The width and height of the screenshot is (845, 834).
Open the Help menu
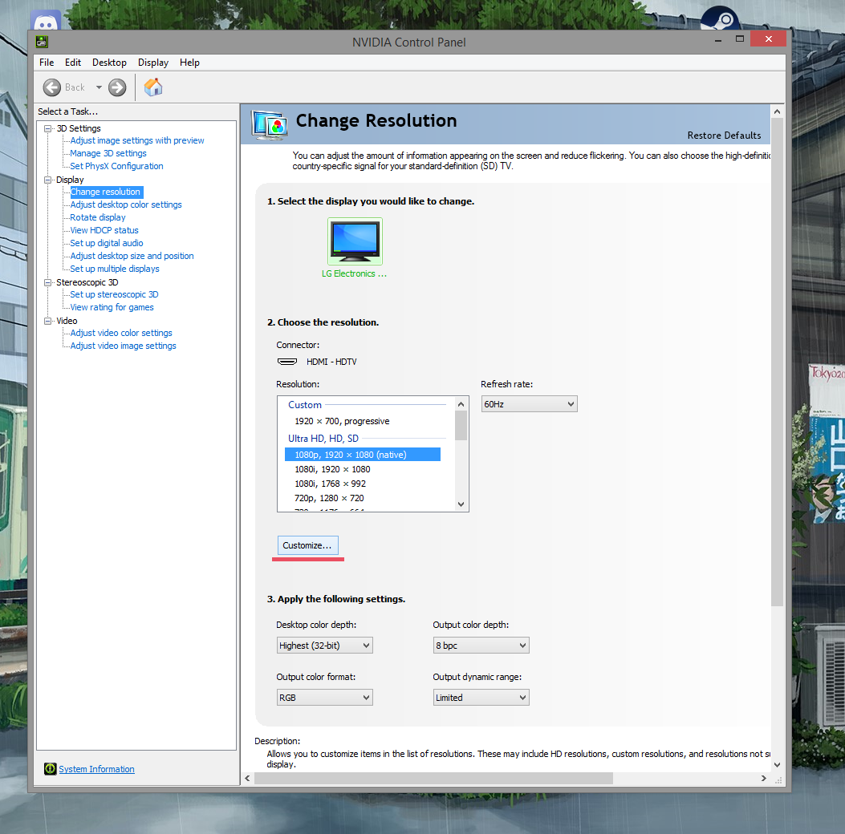189,63
